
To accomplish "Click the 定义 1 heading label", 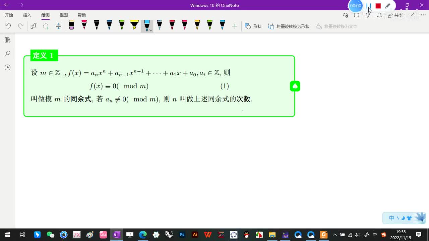I will click(44, 56).
